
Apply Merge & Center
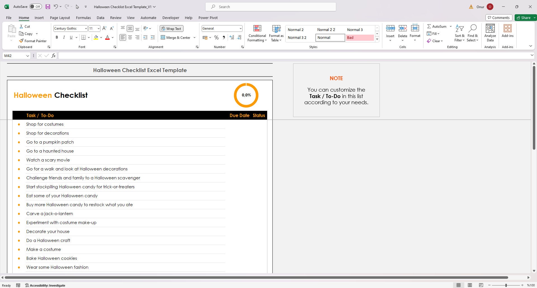point(176,37)
